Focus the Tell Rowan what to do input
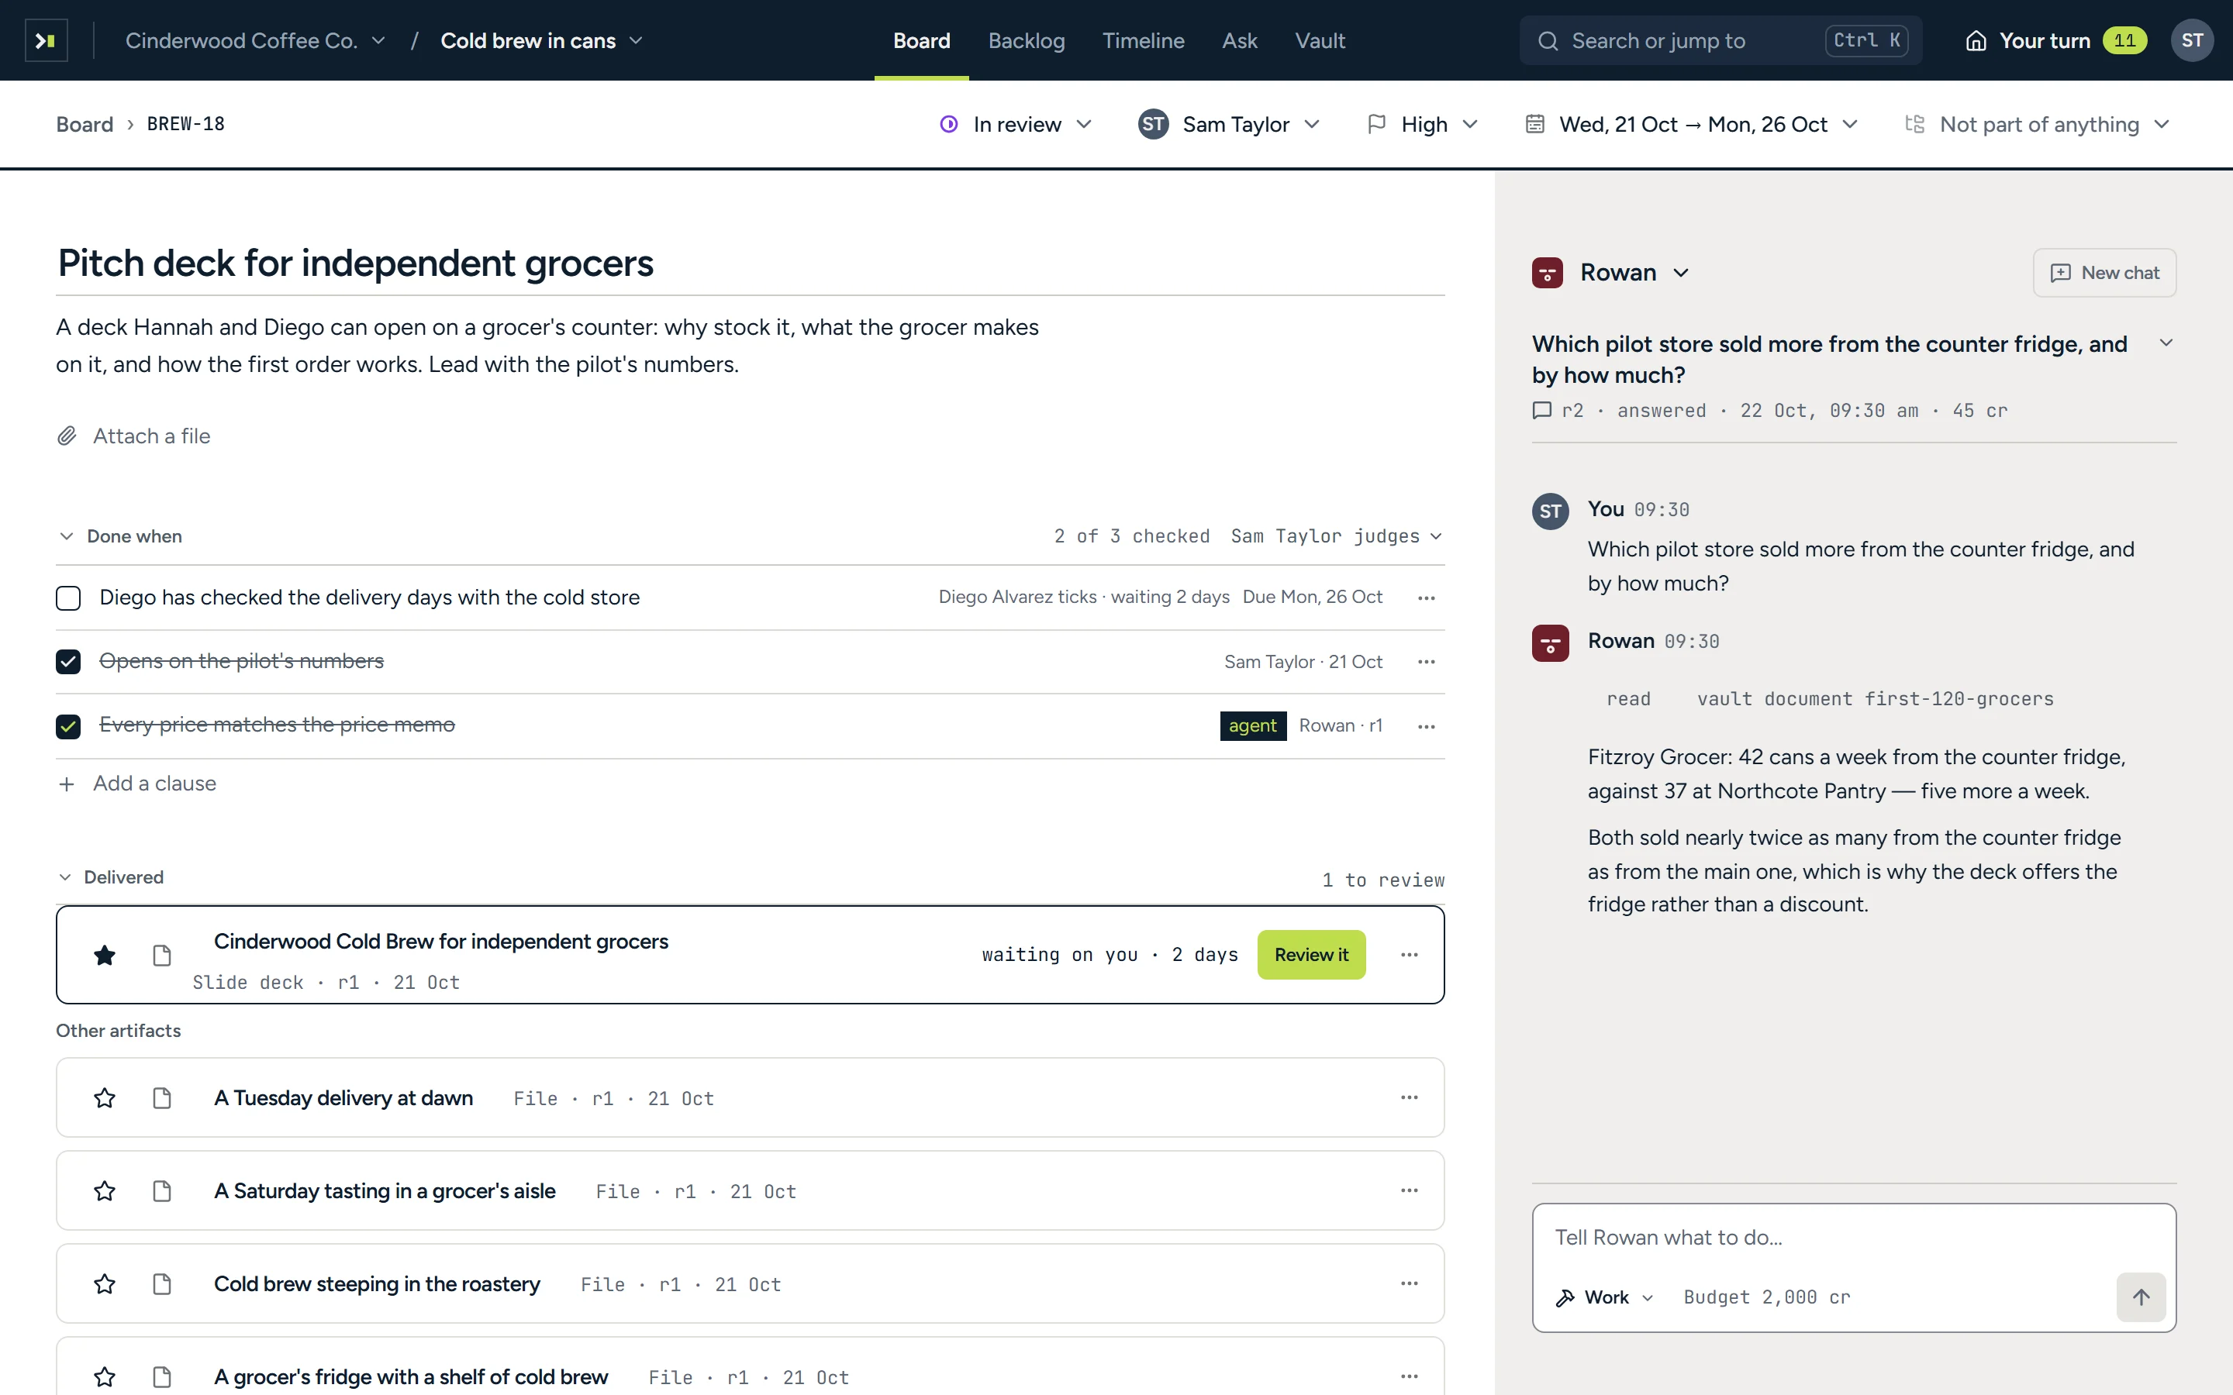 pos(1854,1237)
